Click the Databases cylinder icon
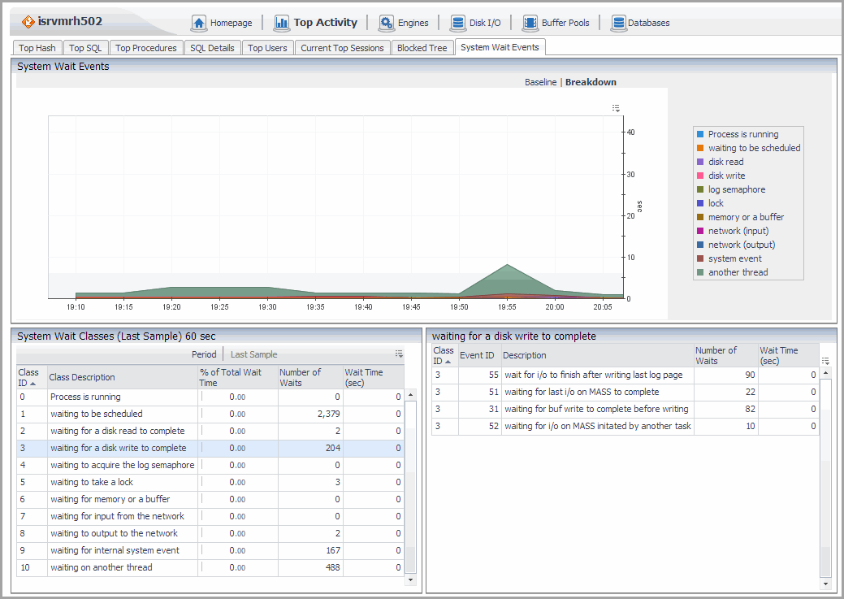This screenshot has height=599, width=844. pos(618,23)
